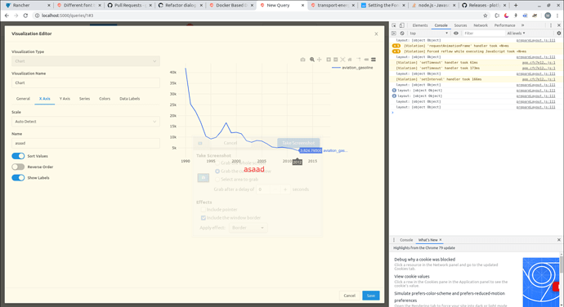The image size is (564, 307).
Task: Click the chart autoscale X icon
Action: pos(342,60)
